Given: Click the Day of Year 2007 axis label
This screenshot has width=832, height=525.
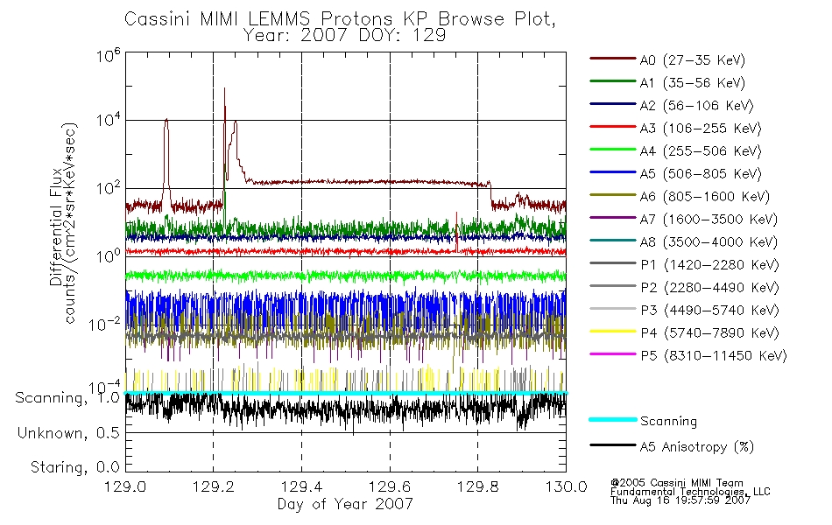Looking at the screenshot, I should pyautogui.click(x=345, y=504).
